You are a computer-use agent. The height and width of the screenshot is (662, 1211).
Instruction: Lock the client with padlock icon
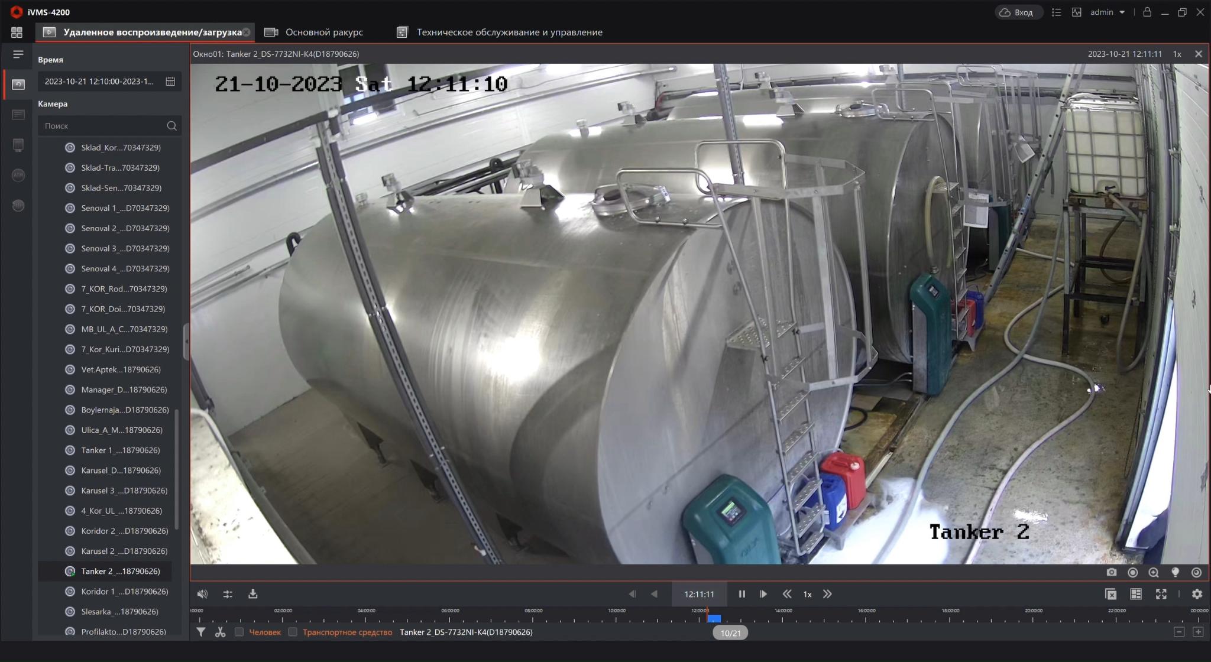(1147, 12)
